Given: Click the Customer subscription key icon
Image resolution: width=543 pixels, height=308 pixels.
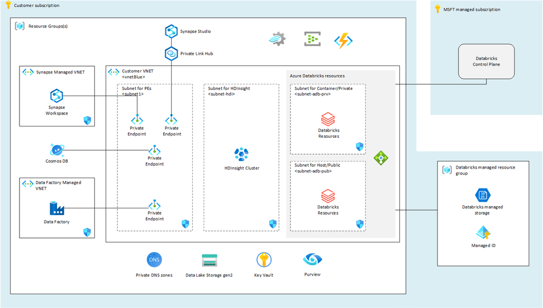Looking at the screenshot, I should (x=9, y=5).
